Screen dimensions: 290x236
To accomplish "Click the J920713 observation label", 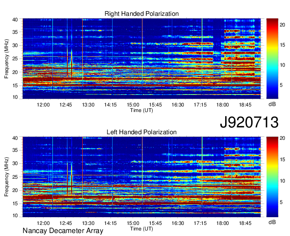I will pos(249,122).
